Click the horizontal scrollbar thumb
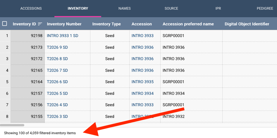The height and width of the screenshot is (138, 277). 12,125
